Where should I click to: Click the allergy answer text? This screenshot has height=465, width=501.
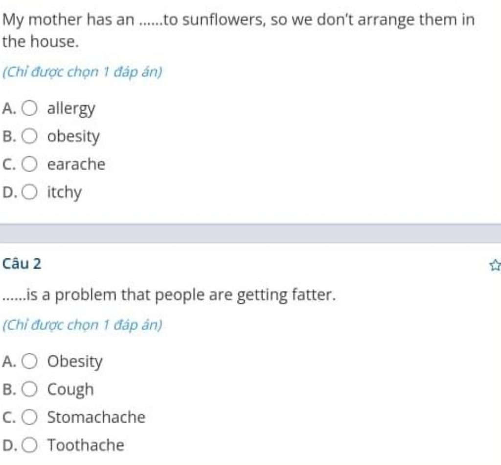[71, 109]
